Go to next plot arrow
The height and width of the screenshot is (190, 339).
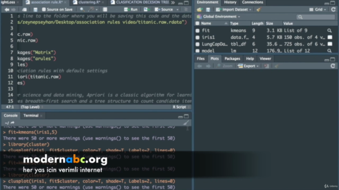click(x=208, y=66)
